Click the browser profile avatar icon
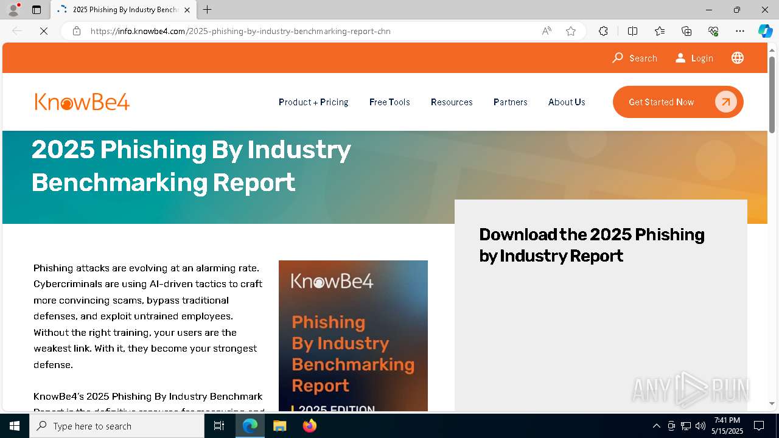Viewport: 779px width, 438px height. pyautogui.click(x=13, y=10)
